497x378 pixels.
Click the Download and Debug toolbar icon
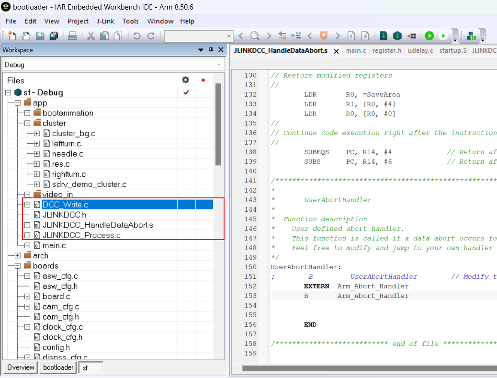click(x=384, y=35)
